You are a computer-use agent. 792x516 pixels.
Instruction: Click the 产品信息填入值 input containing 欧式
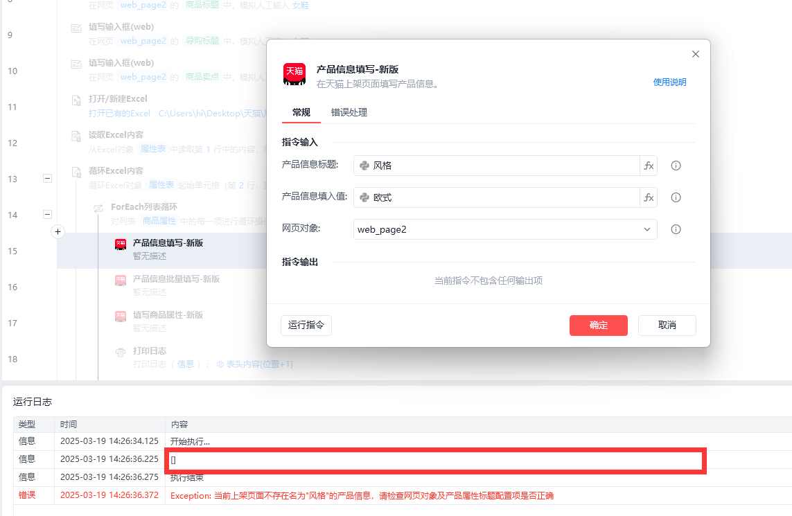[x=497, y=197]
